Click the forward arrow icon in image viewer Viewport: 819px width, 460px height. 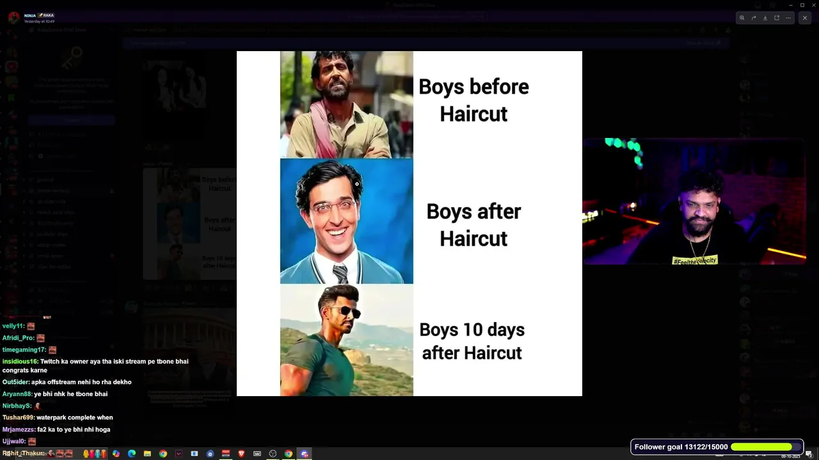point(754,18)
